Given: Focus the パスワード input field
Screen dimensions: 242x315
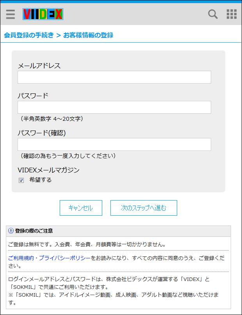Looking at the screenshot, I should (114, 107).
